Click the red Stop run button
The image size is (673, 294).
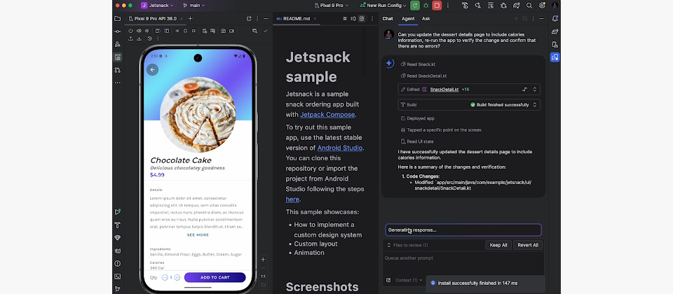tap(436, 5)
